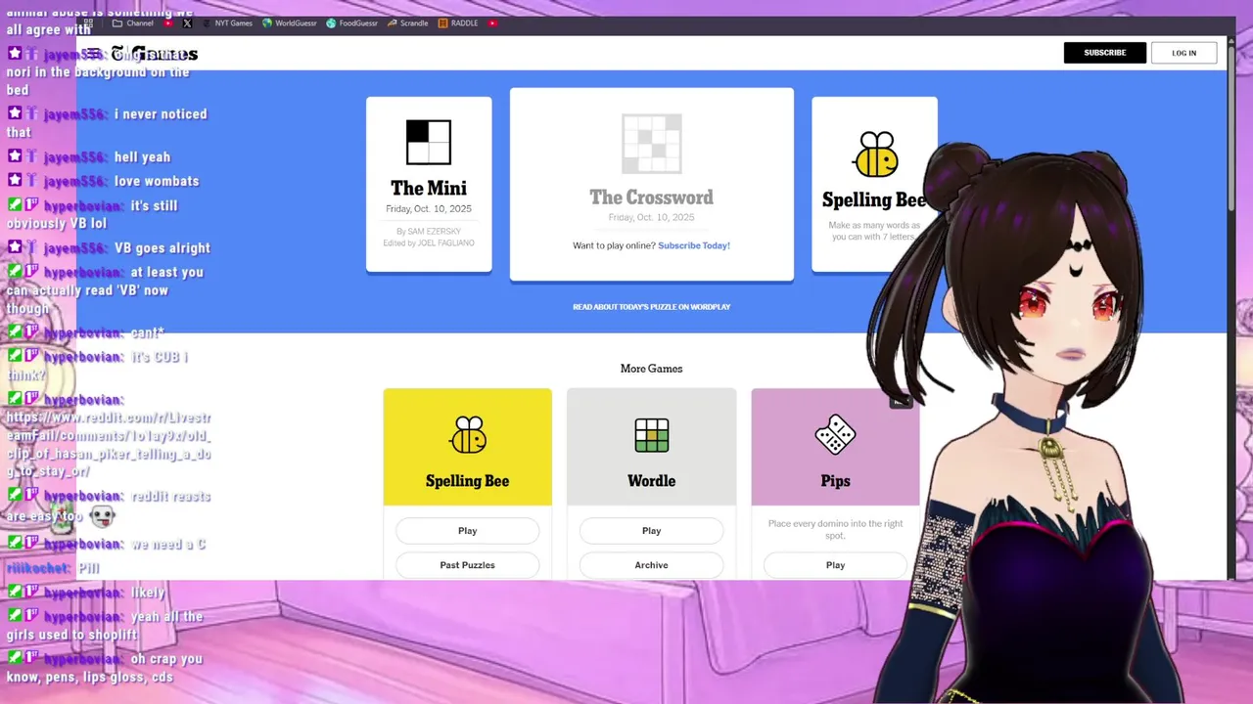Click 'By SAM EZERSKY' byline

click(x=429, y=232)
